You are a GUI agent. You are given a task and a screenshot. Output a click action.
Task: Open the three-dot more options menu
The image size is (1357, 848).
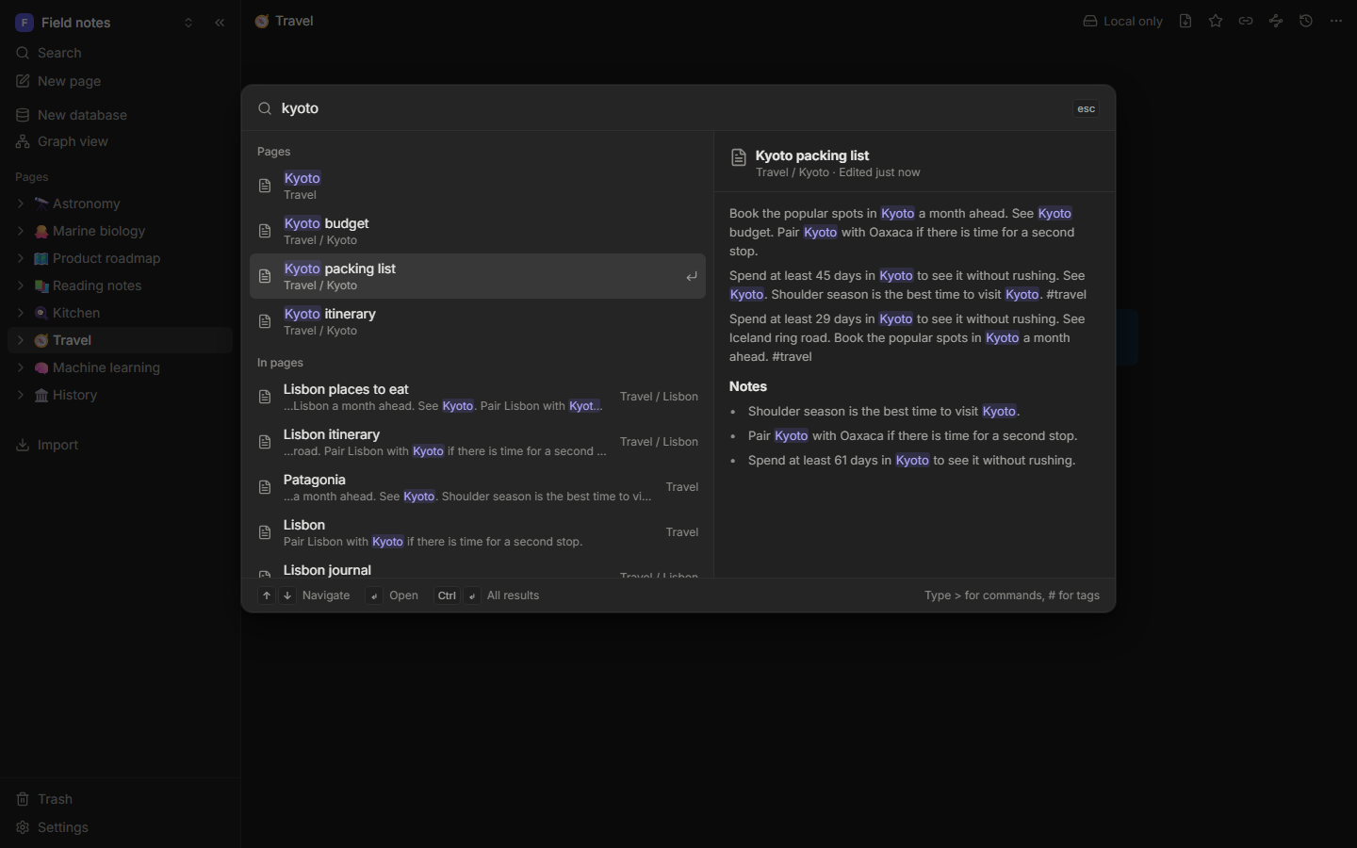[x=1336, y=21]
